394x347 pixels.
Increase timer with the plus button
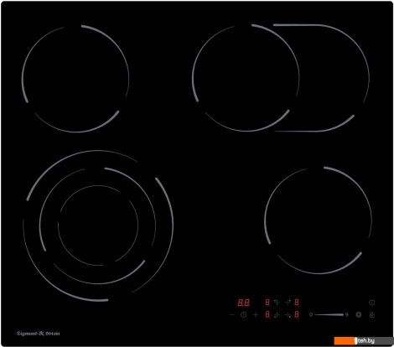click(x=256, y=315)
